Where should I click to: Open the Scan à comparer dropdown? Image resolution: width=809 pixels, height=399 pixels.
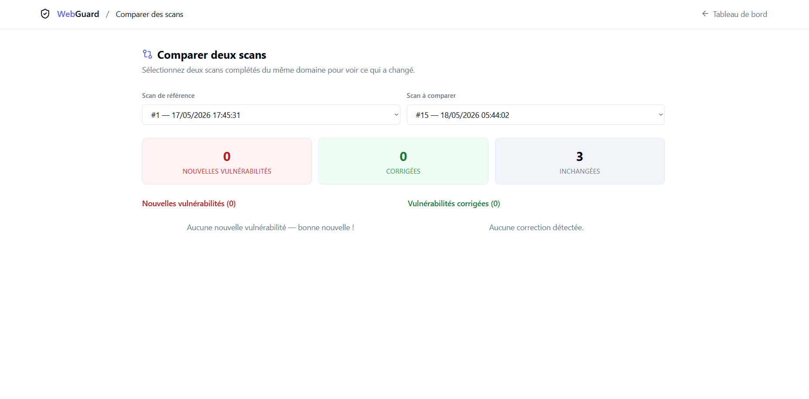(x=535, y=115)
